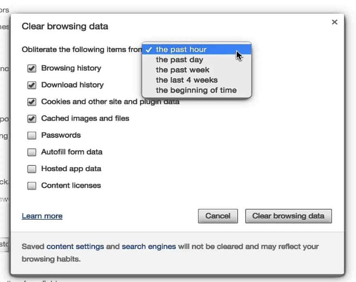Pick 'the past week' time range
The width and height of the screenshot is (356, 282).
coord(183,70)
